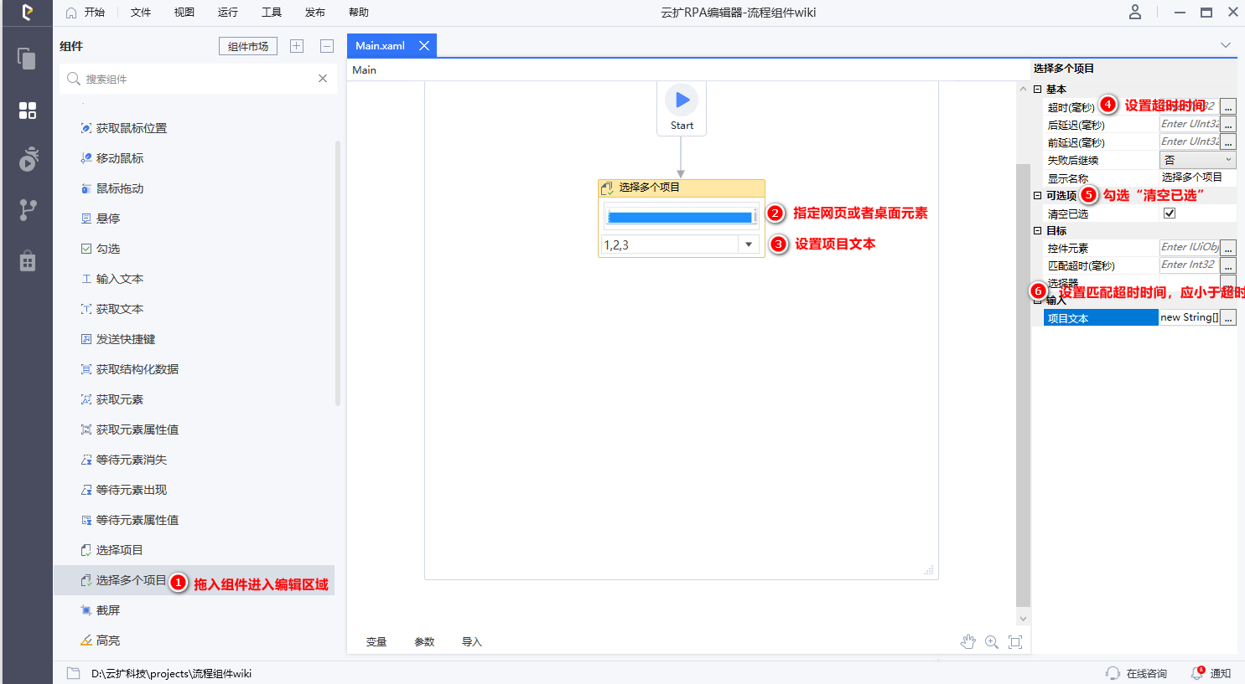1245x684 pixels.
Task: Open the 文件 menu
Action: click(x=141, y=12)
